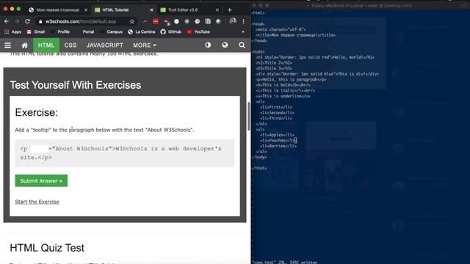Screen dimensions: 470x264
Task: Click the This is div line in editor
Action: [x=317, y=74]
